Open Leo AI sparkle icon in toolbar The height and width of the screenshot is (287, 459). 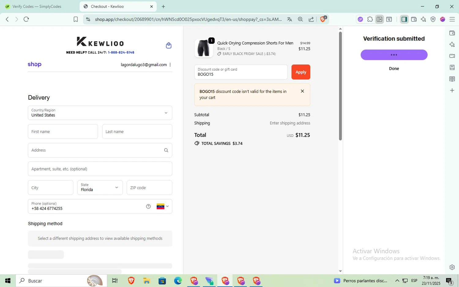click(x=424, y=19)
